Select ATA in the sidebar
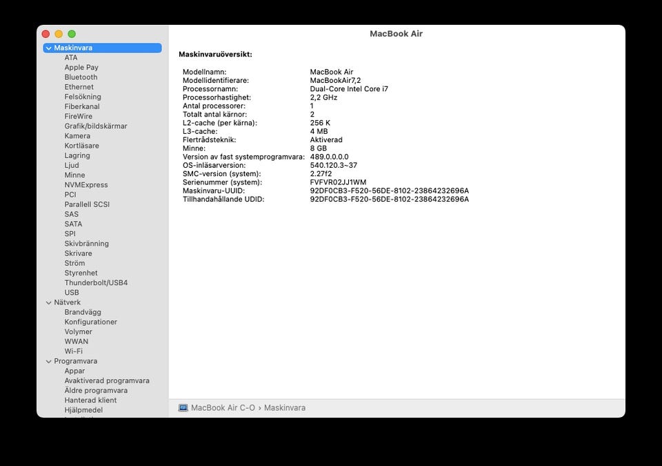This screenshot has width=662, height=466. coord(71,57)
